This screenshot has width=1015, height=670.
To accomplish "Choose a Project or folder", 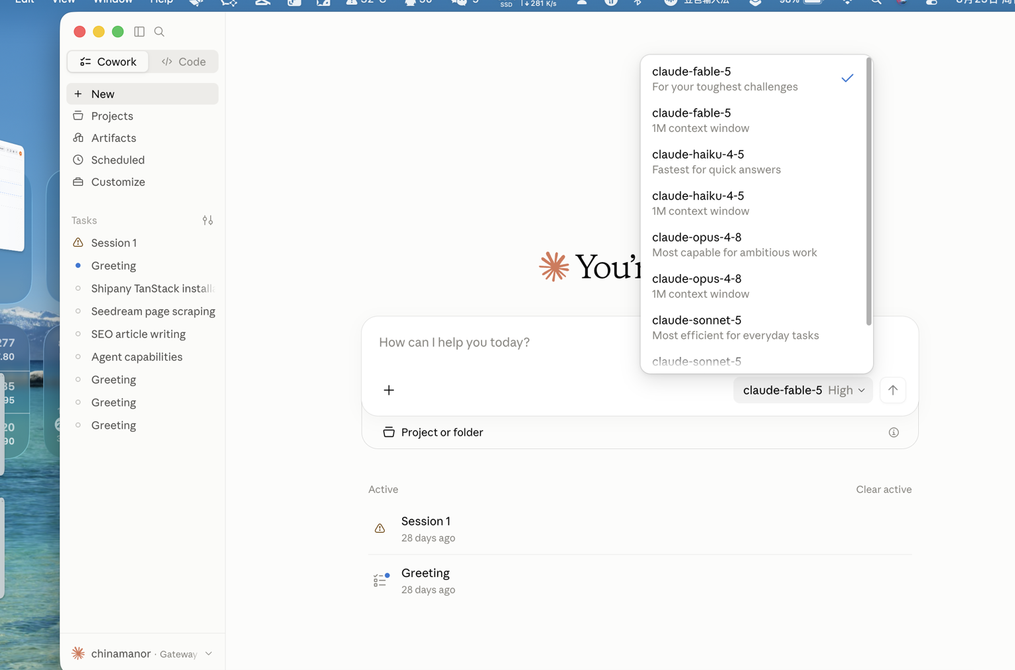I will point(433,433).
